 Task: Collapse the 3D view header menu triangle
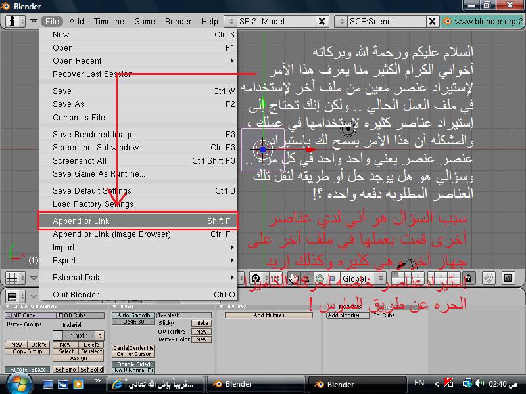pos(34,278)
